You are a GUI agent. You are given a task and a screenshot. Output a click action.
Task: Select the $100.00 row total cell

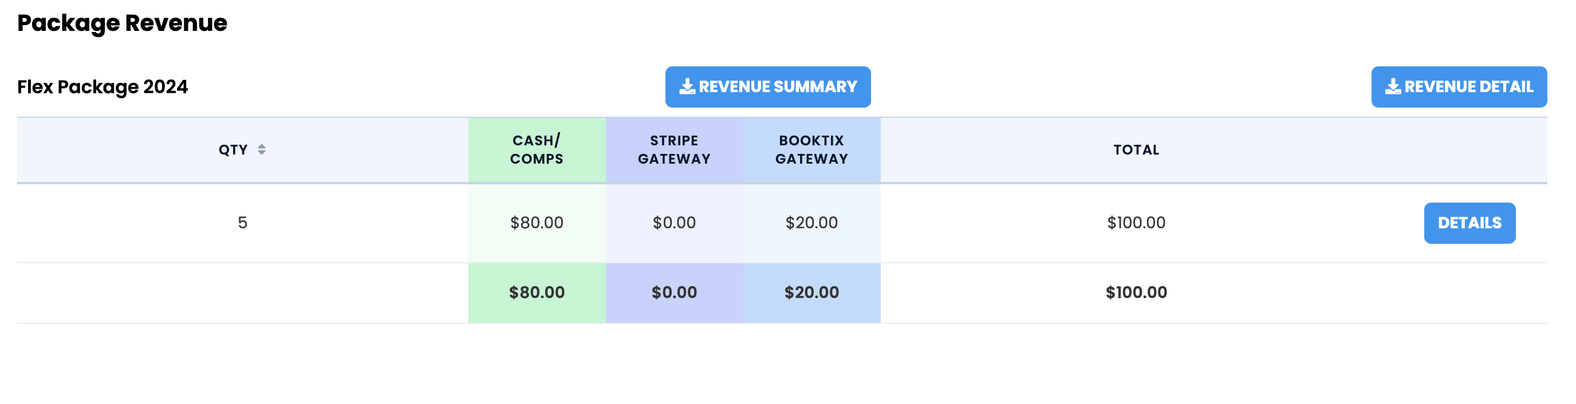pos(1136,223)
